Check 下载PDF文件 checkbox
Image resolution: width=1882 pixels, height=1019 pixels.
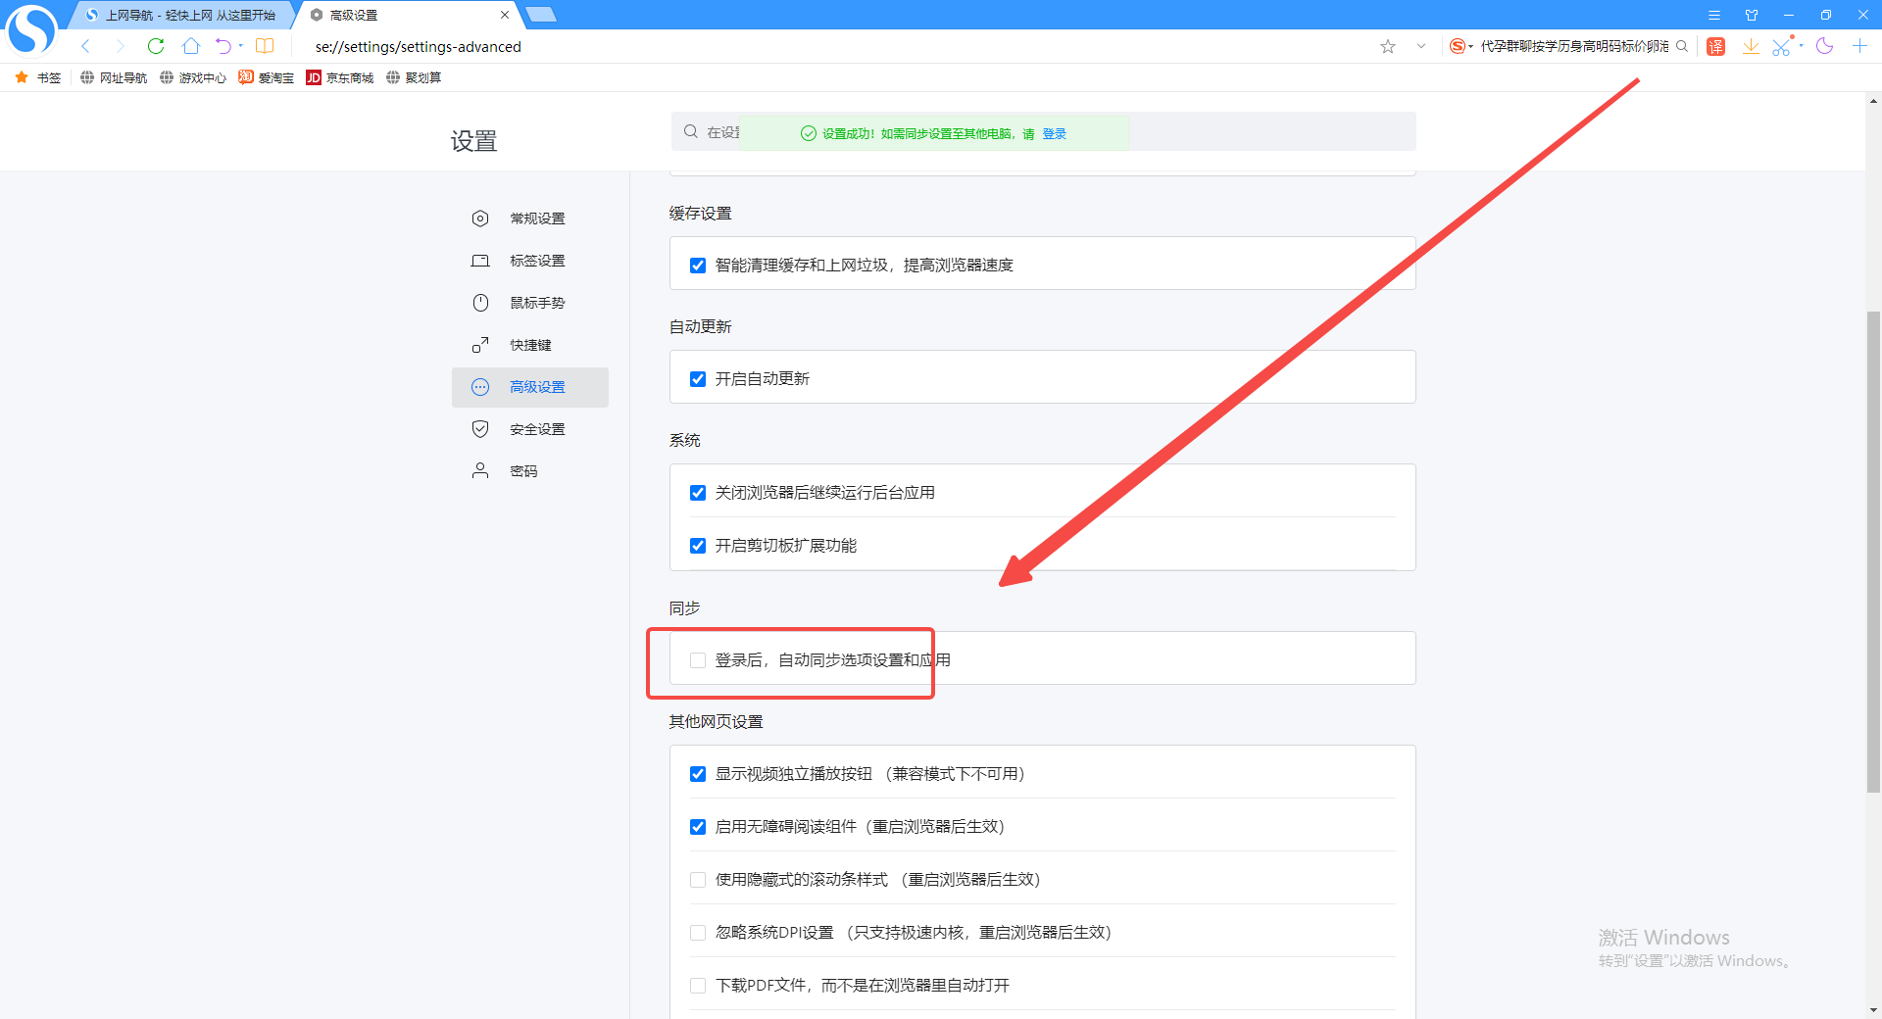pos(698,986)
